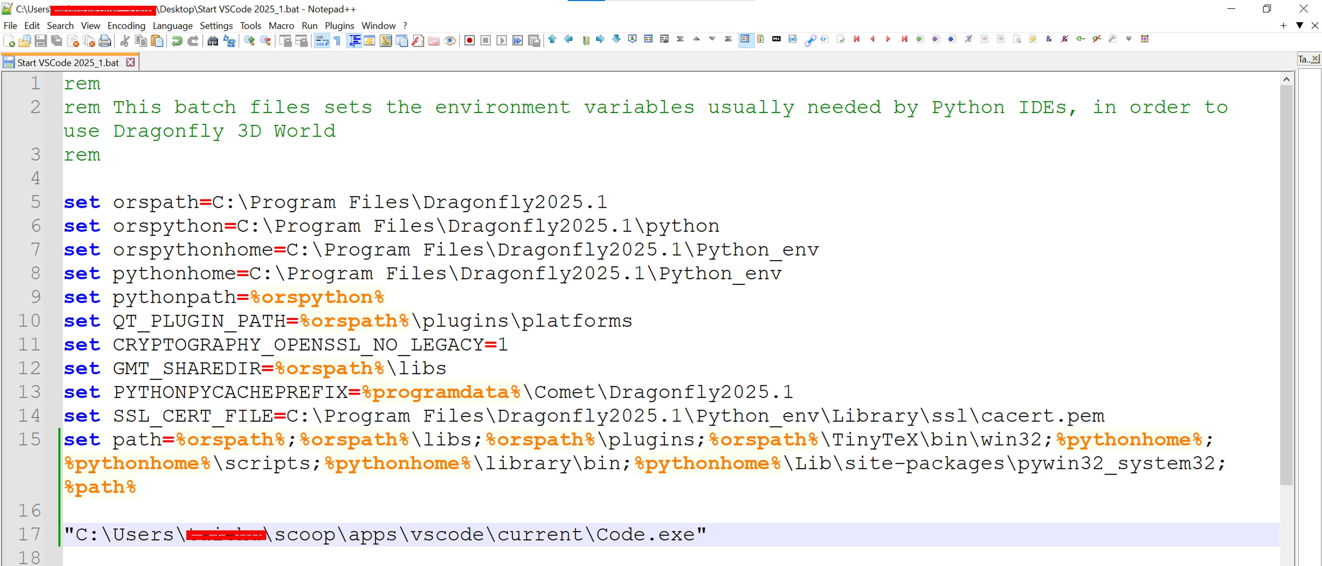Click the vertical scrollbar up arrow
This screenshot has height=566, width=1322.
click(x=1286, y=80)
